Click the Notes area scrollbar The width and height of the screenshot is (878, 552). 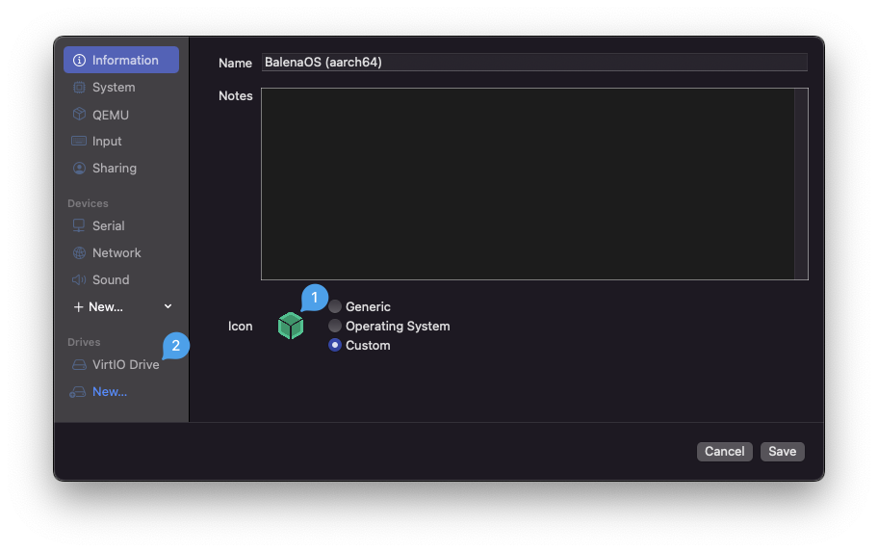(x=801, y=184)
